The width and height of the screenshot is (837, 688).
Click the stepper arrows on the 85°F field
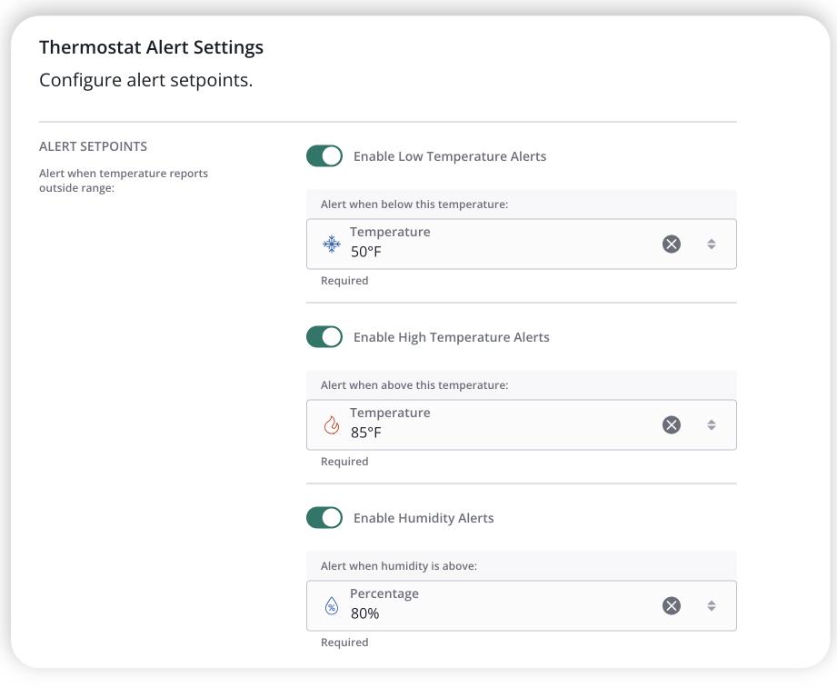(x=712, y=424)
